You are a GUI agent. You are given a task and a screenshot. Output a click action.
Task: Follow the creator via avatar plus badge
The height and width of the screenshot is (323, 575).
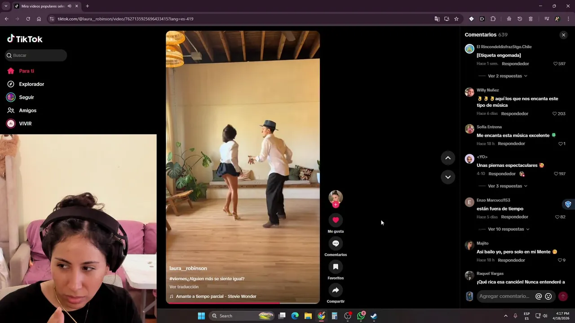(336, 205)
